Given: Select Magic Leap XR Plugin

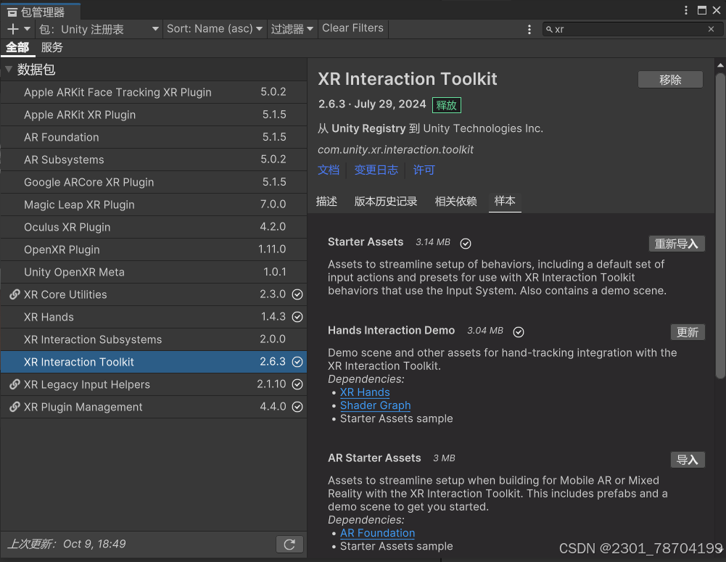Looking at the screenshot, I should point(154,204).
